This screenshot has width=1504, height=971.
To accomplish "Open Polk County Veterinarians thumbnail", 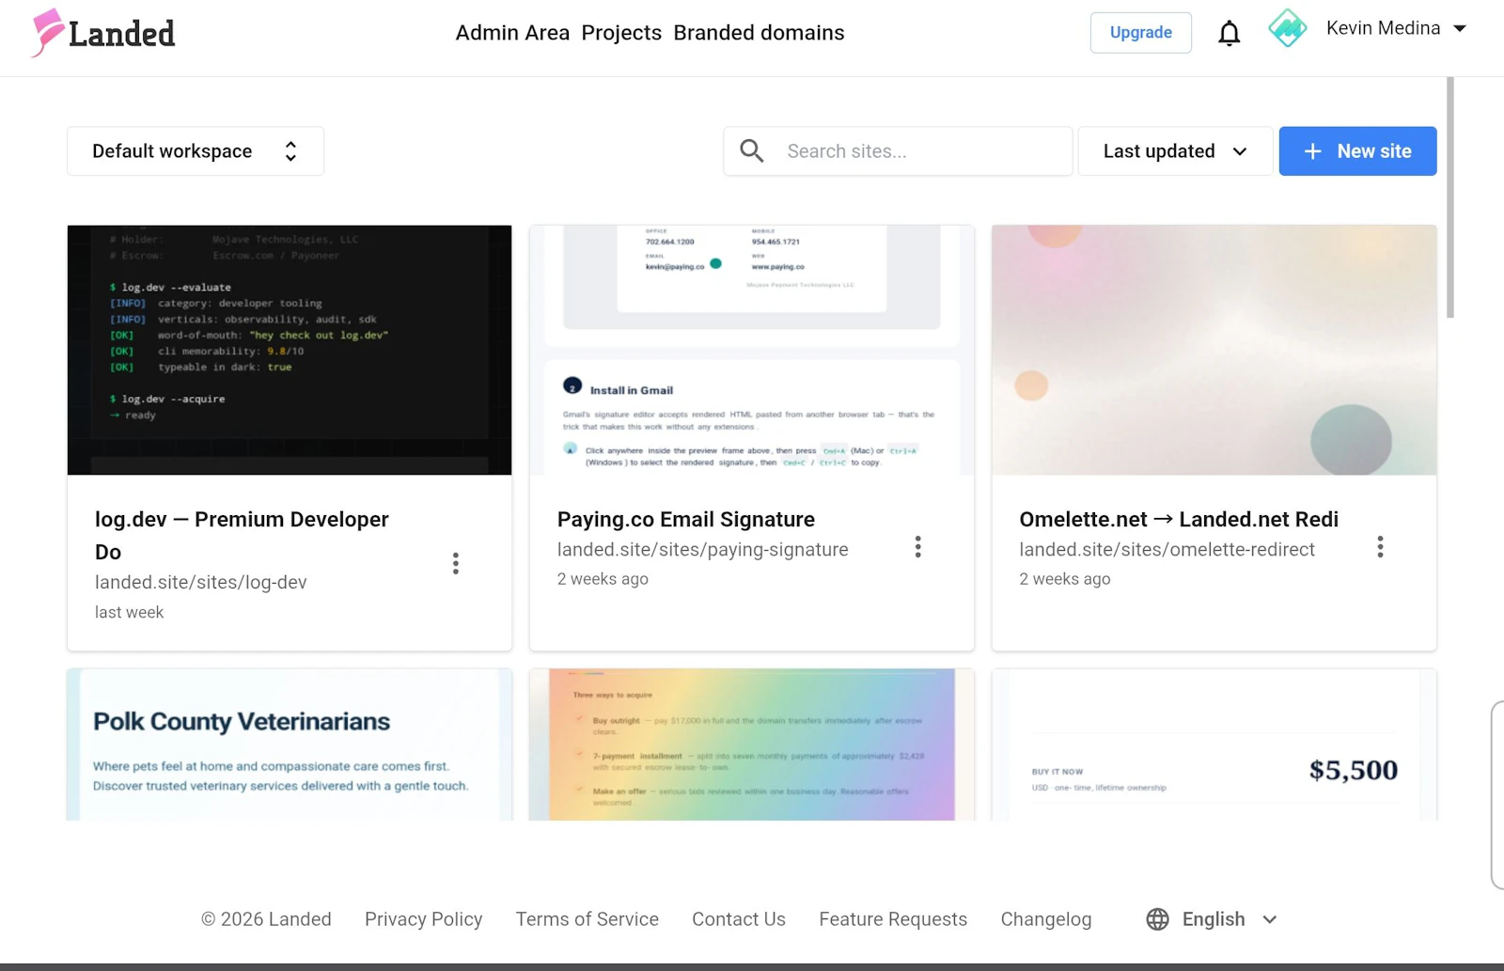I will 290,744.
